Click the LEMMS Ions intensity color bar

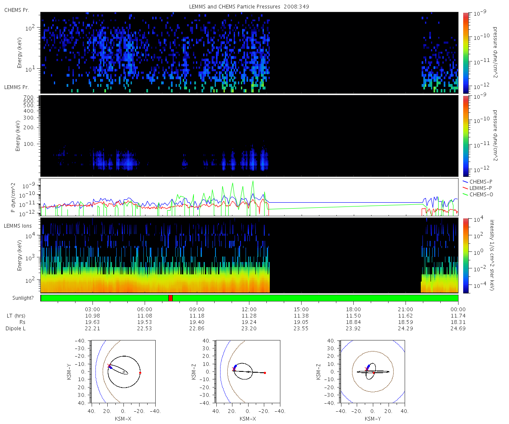click(x=465, y=255)
